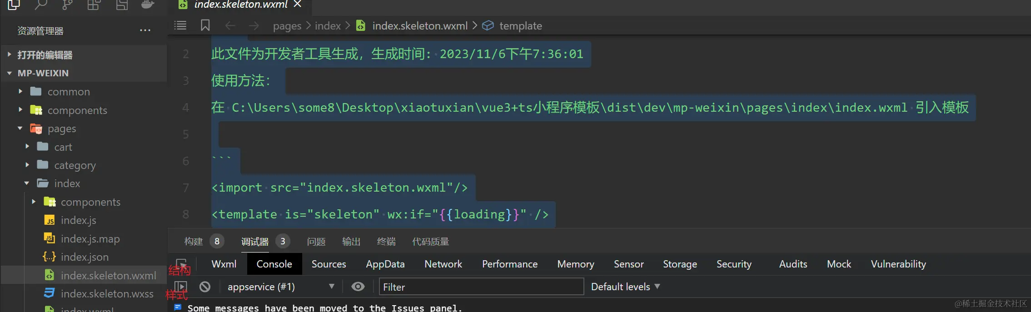Click the console Filter input field
Image resolution: width=1031 pixels, height=312 pixels.
click(482, 287)
